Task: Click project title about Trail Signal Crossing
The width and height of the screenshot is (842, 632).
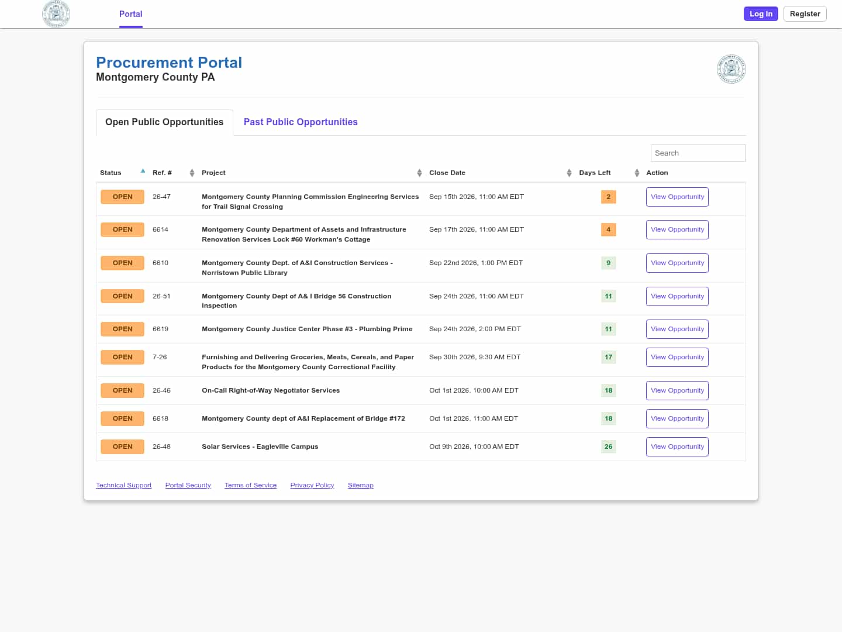Action: coord(310,202)
